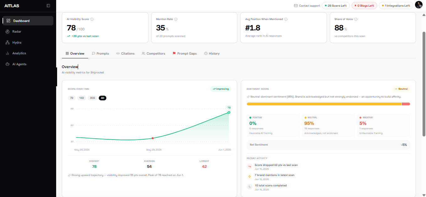Viewport: 426px width, 197px height.
Task: Click the Neutral sentiment badge
Action: click(401, 89)
